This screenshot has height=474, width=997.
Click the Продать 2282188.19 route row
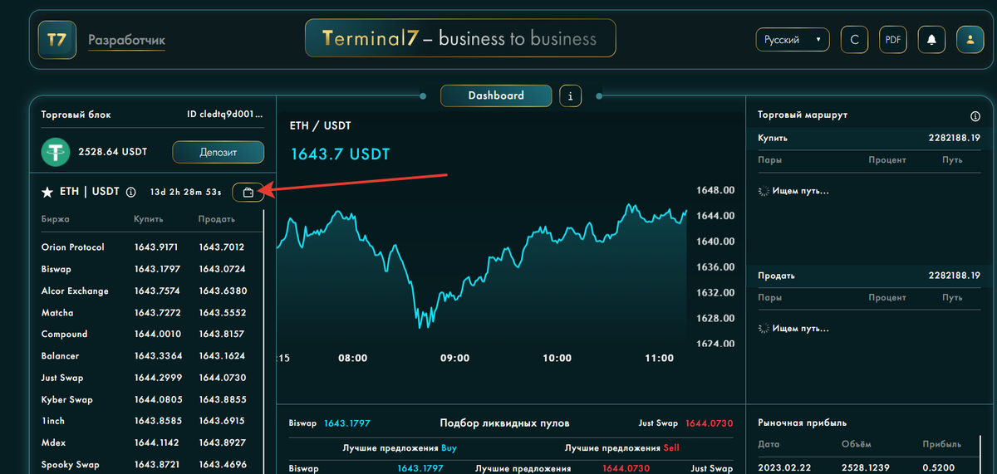(869, 276)
